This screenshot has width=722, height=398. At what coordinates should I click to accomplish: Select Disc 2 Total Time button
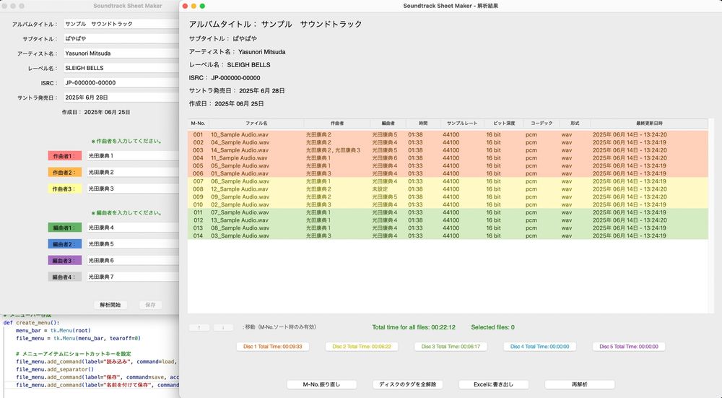pyautogui.click(x=362, y=347)
